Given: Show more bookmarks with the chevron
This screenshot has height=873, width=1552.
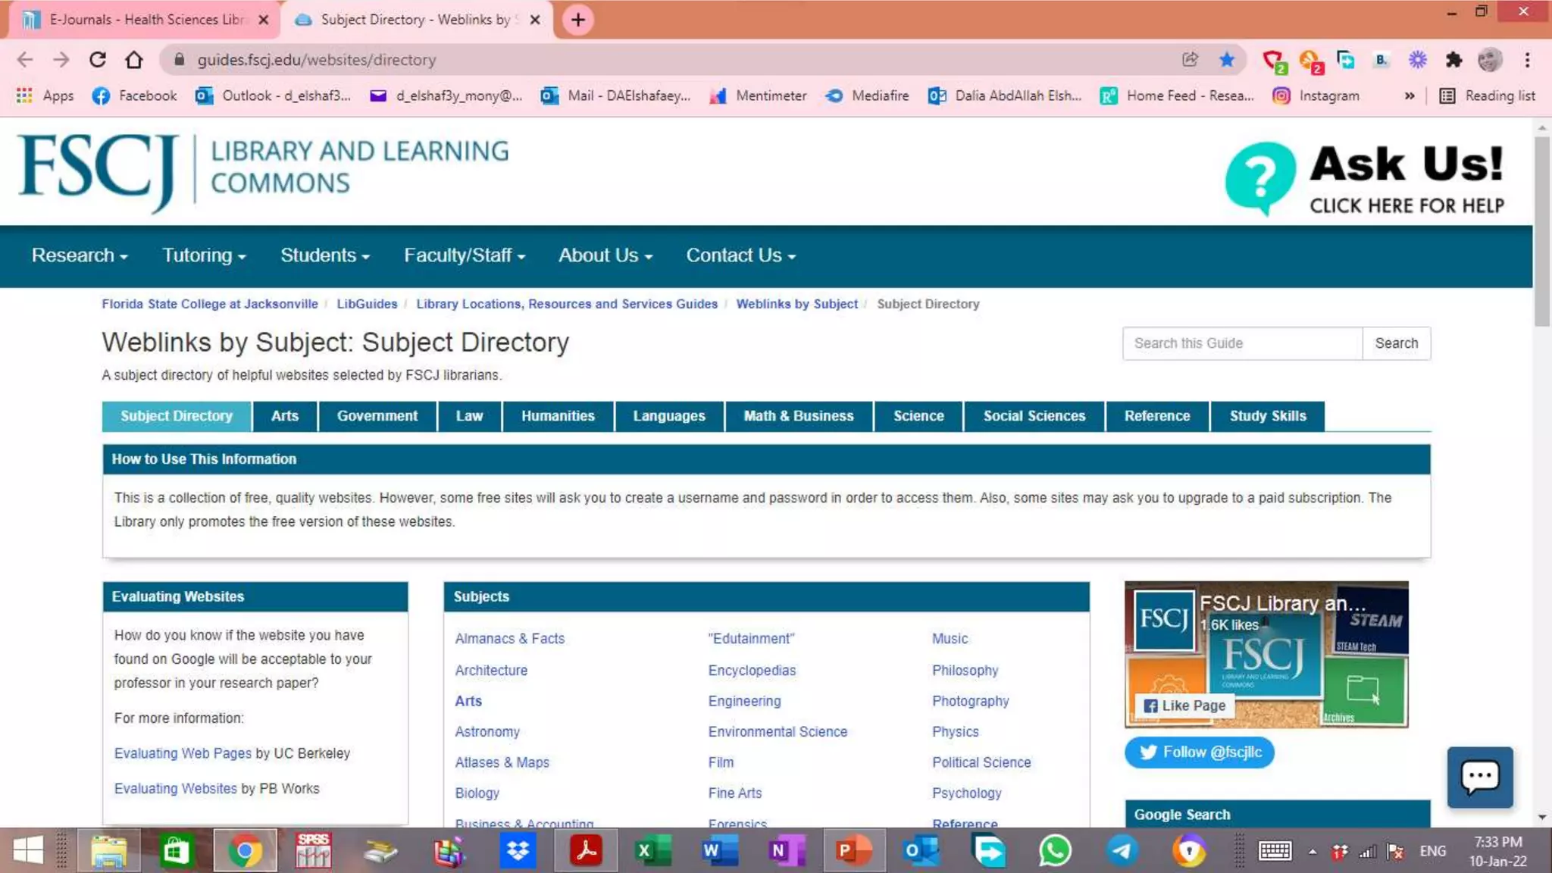Looking at the screenshot, I should (x=1409, y=96).
